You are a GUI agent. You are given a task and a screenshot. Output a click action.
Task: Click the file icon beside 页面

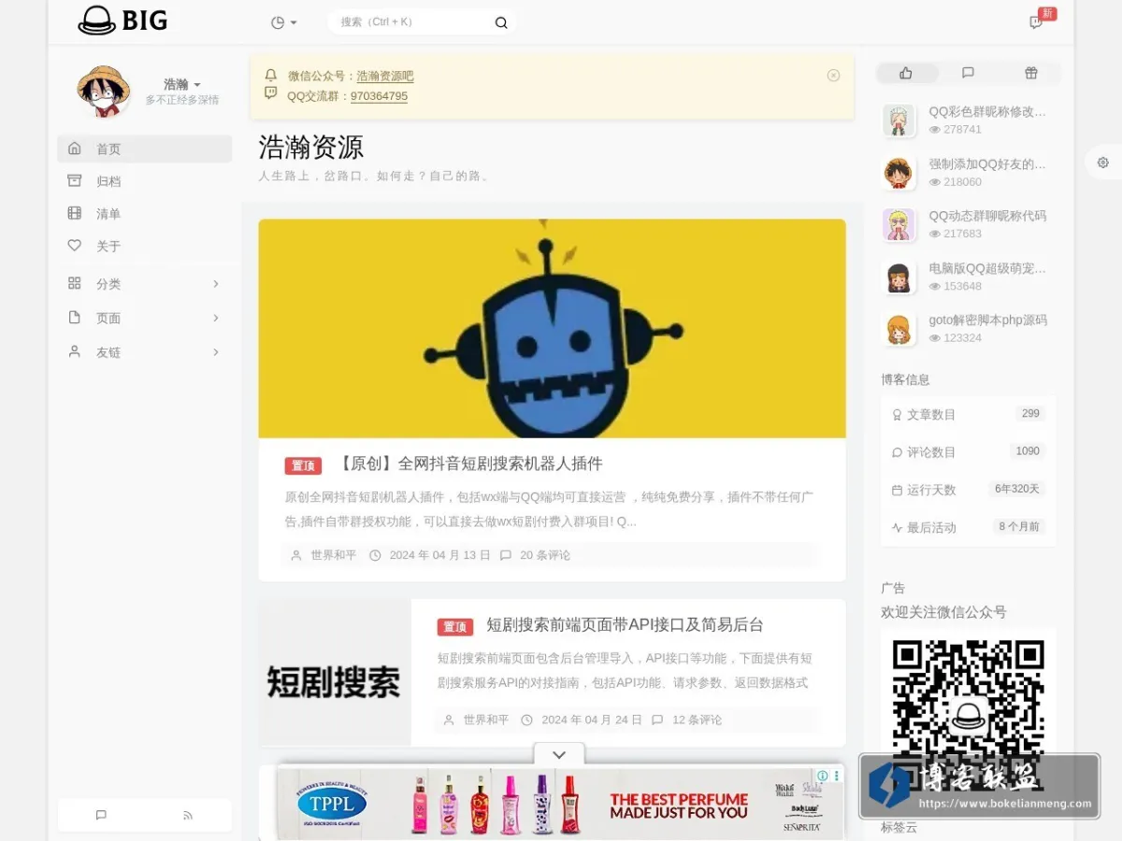[x=75, y=318]
